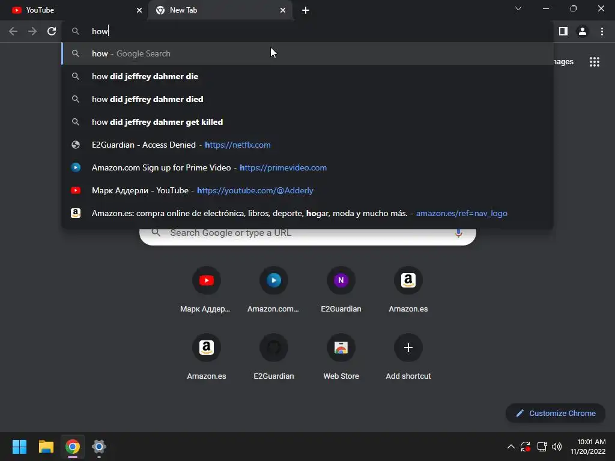Image resolution: width=615 pixels, height=461 pixels.
Task: Open the taskbar clock and date
Action: click(x=588, y=447)
